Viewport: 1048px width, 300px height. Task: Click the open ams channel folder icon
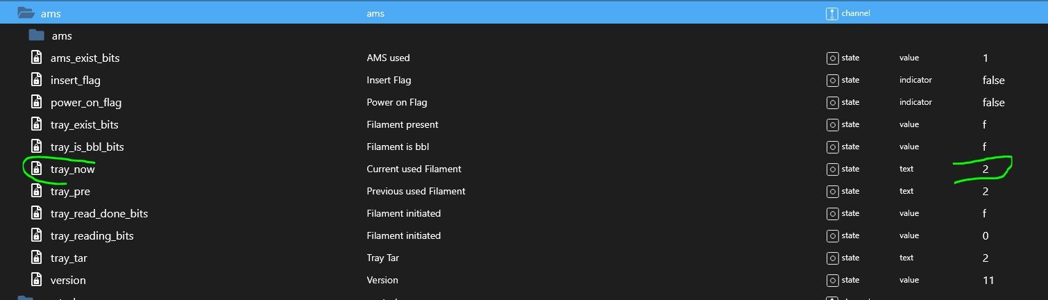26,12
